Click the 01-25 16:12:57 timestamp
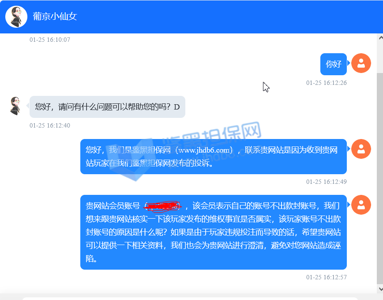383x300 pixels. coord(327,277)
